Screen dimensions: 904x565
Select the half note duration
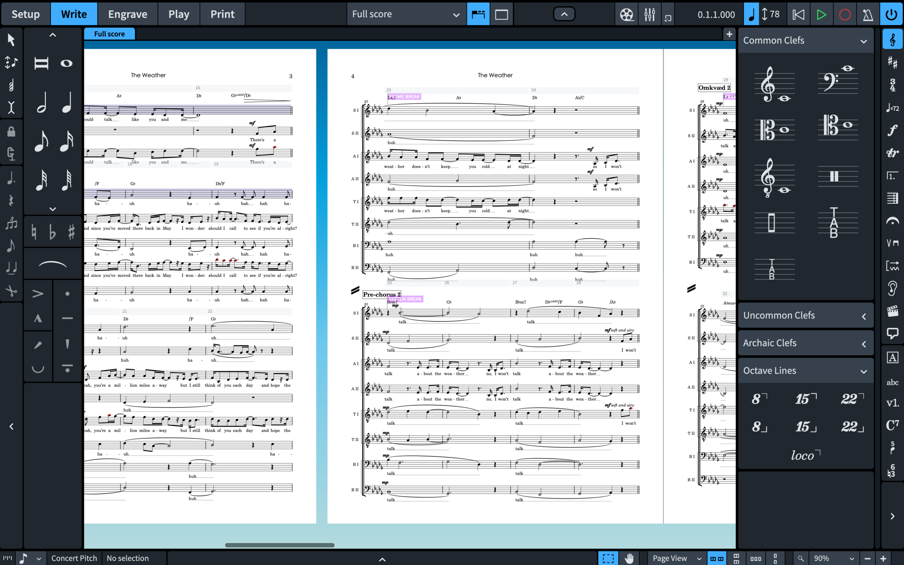[x=42, y=102]
